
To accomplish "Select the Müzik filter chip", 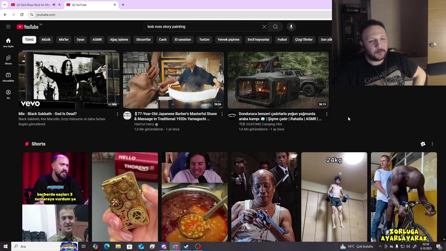I will (46, 39).
